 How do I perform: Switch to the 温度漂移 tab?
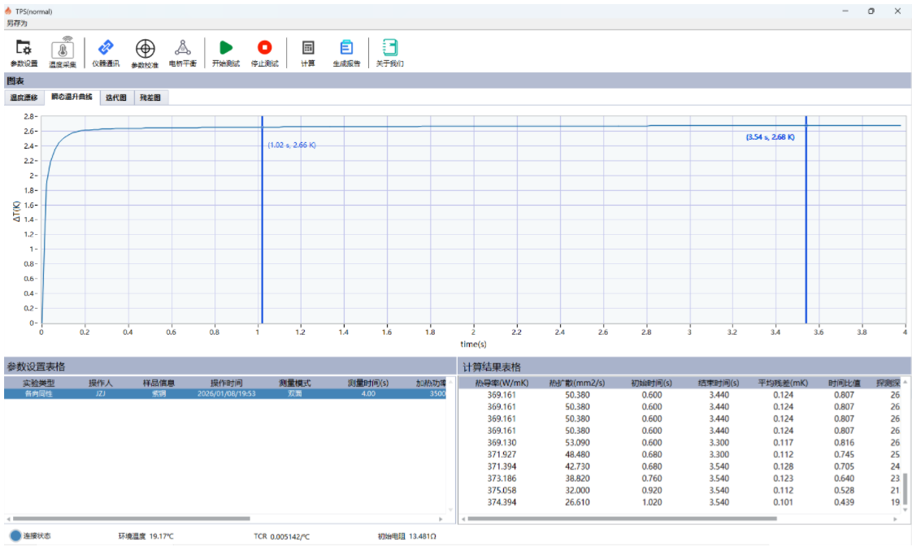point(24,98)
